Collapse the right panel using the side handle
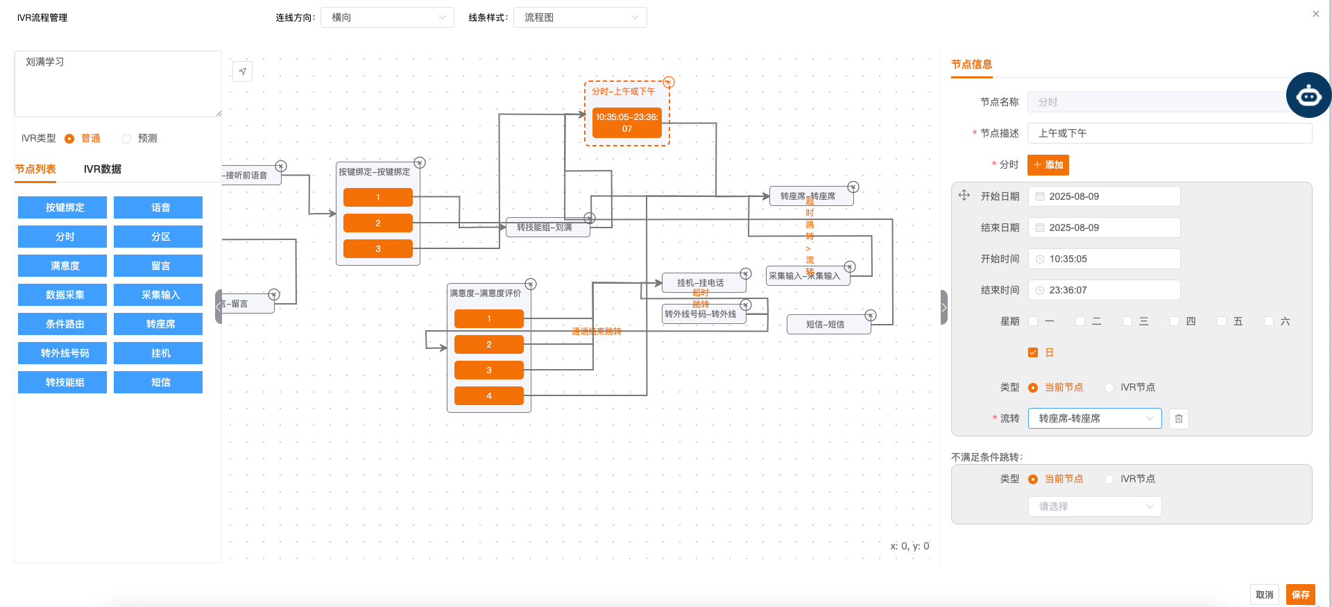The image size is (1332, 607). pyautogui.click(x=943, y=307)
